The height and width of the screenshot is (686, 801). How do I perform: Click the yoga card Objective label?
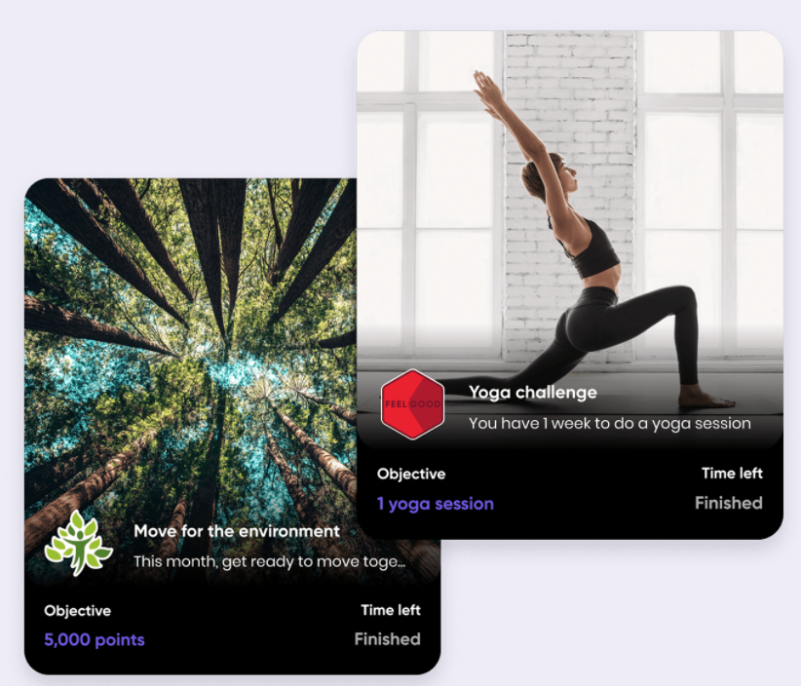(411, 474)
